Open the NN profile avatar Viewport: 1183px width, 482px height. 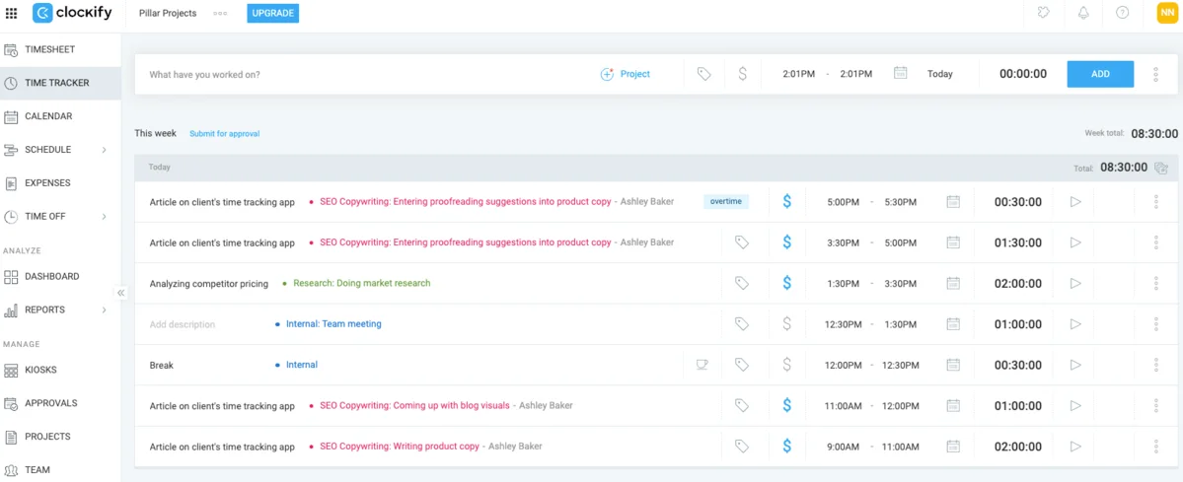pos(1167,13)
